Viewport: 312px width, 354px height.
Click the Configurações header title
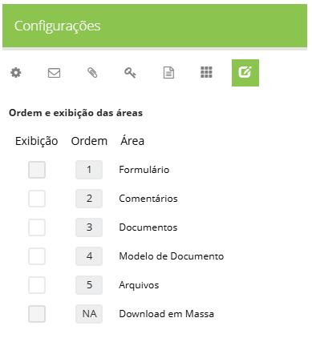coord(58,26)
